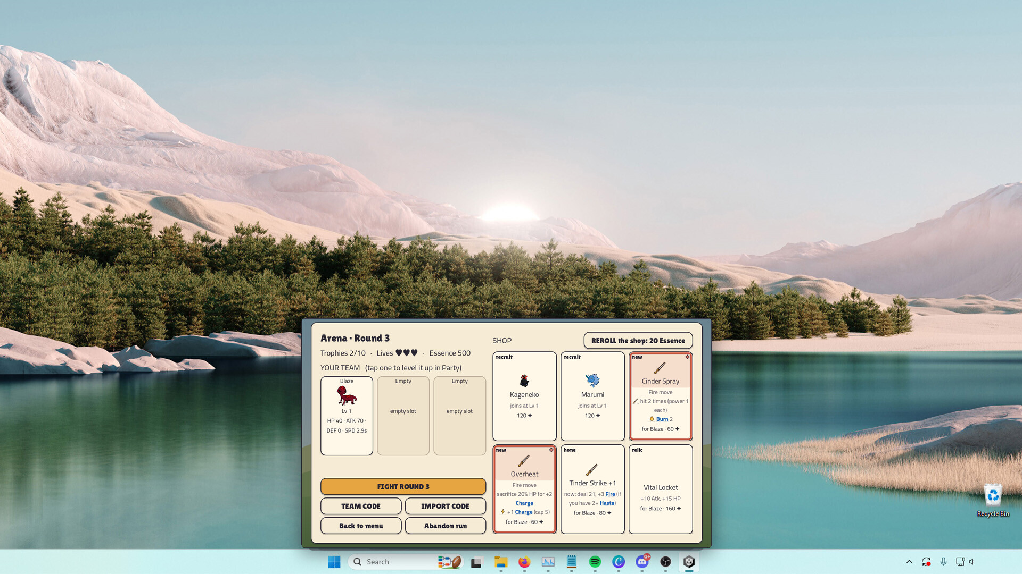
Task: Click the 'SHOP' label
Action: coord(502,341)
